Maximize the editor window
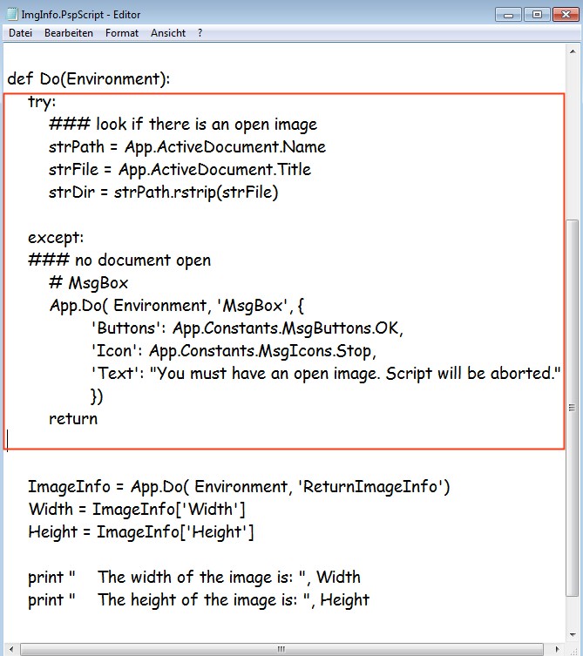583x656 pixels. [537, 14]
